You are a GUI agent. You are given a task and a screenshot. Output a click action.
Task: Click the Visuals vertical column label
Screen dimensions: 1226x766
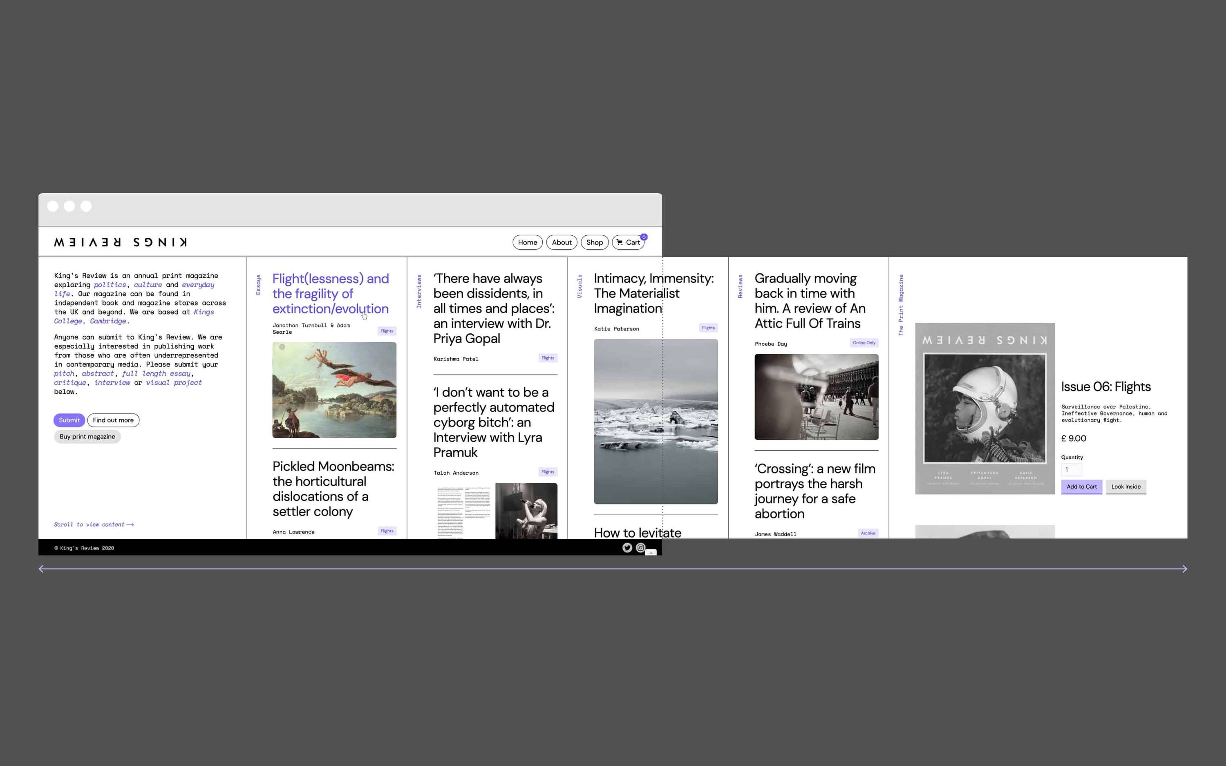(x=579, y=286)
